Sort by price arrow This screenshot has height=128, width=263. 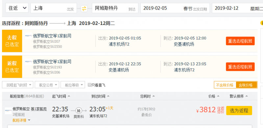[x=218, y=96]
